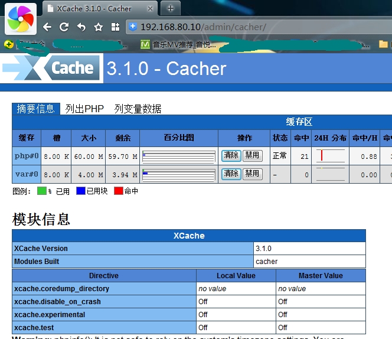
Task: Open the 音乐MV推荐 bookmark
Action: 178,45
